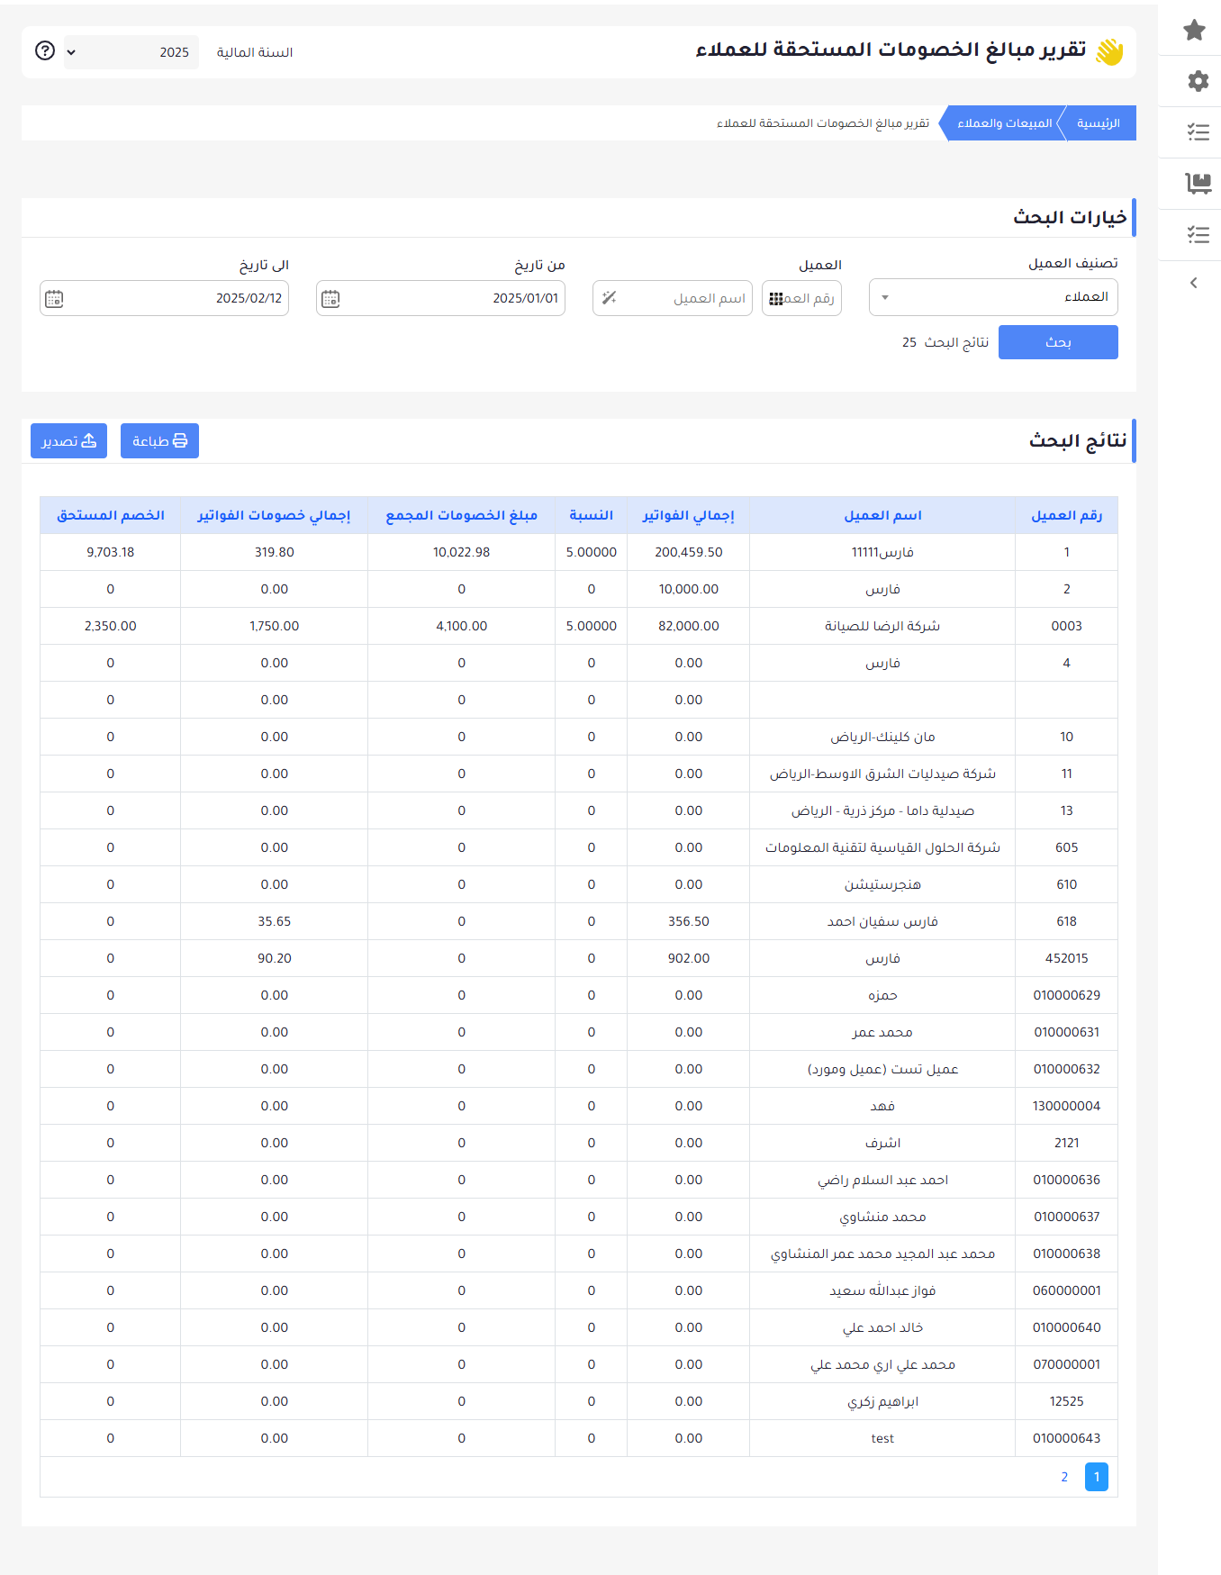Click the من تاريخ date field
1221x1575 pixels.
click(440, 298)
